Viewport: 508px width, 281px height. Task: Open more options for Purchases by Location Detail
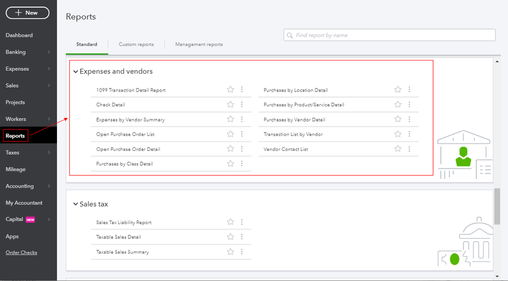(409, 89)
